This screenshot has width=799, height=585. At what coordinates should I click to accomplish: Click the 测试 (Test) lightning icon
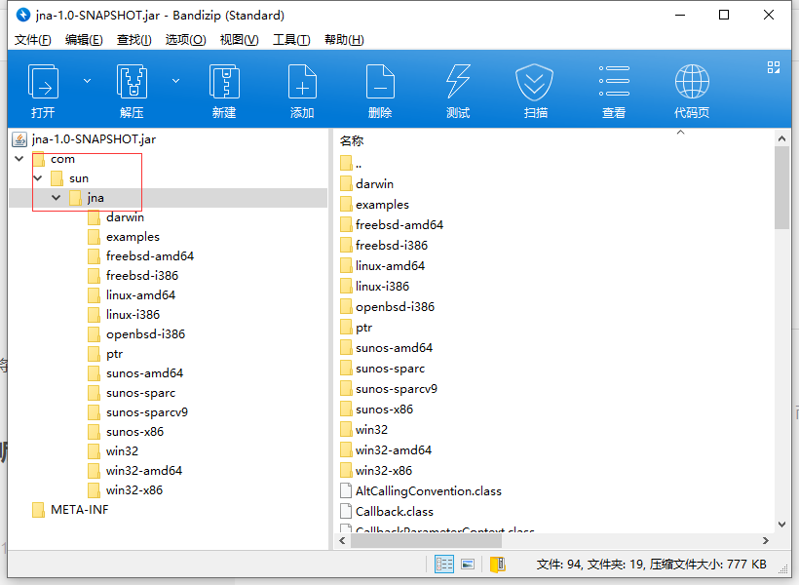[x=458, y=81]
